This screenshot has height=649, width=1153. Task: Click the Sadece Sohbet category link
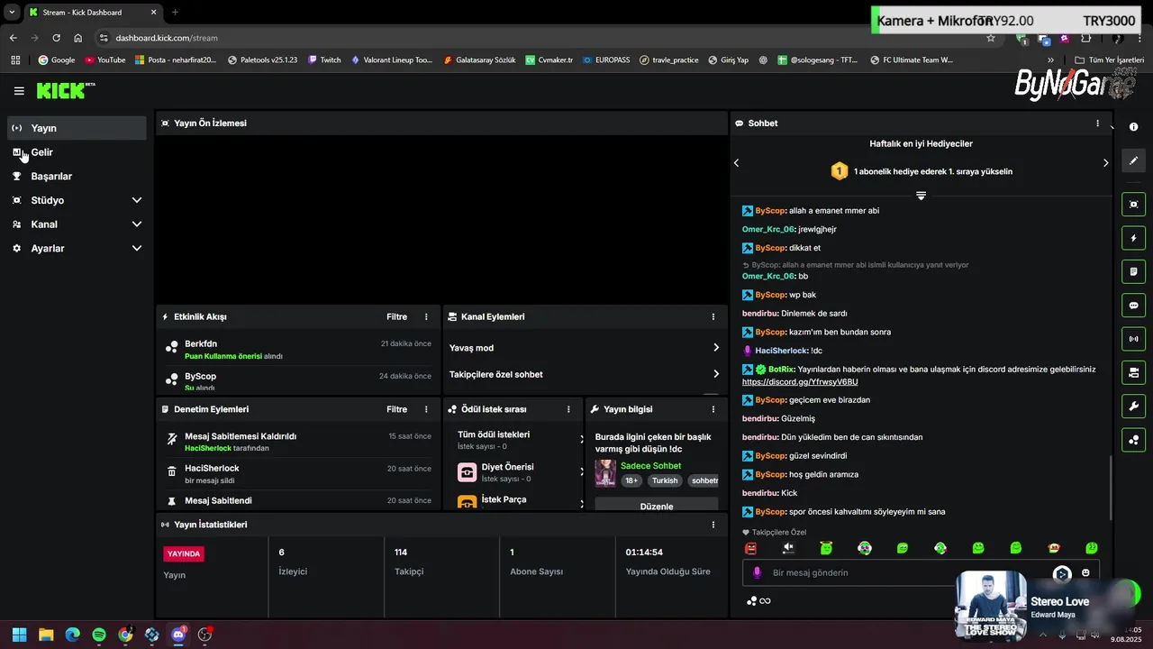(x=650, y=466)
